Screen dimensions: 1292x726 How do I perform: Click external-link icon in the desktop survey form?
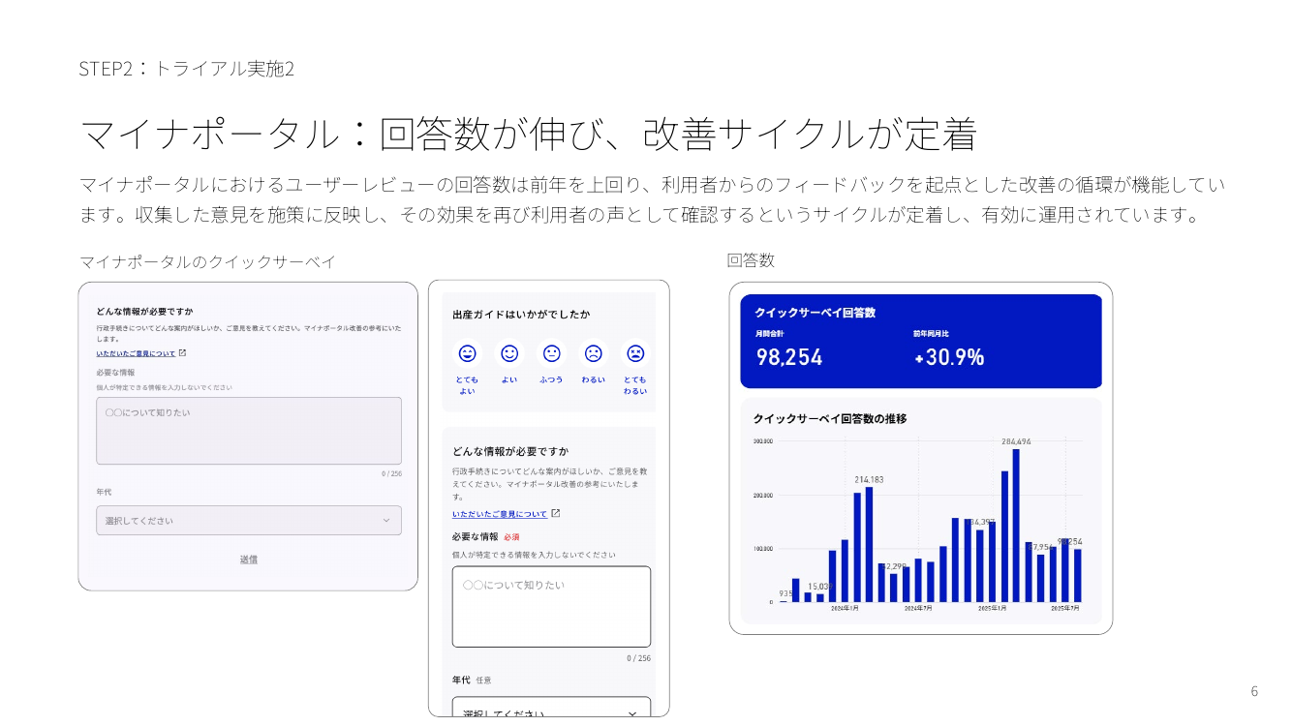click(x=182, y=353)
